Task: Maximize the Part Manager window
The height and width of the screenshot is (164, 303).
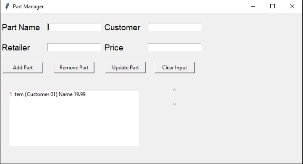Action: pyautogui.click(x=273, y=6)
